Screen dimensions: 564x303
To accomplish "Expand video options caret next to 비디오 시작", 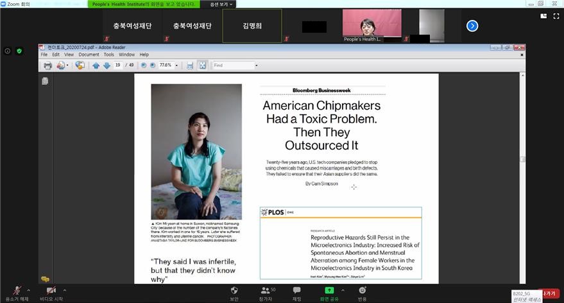I will tap(65, 290).
